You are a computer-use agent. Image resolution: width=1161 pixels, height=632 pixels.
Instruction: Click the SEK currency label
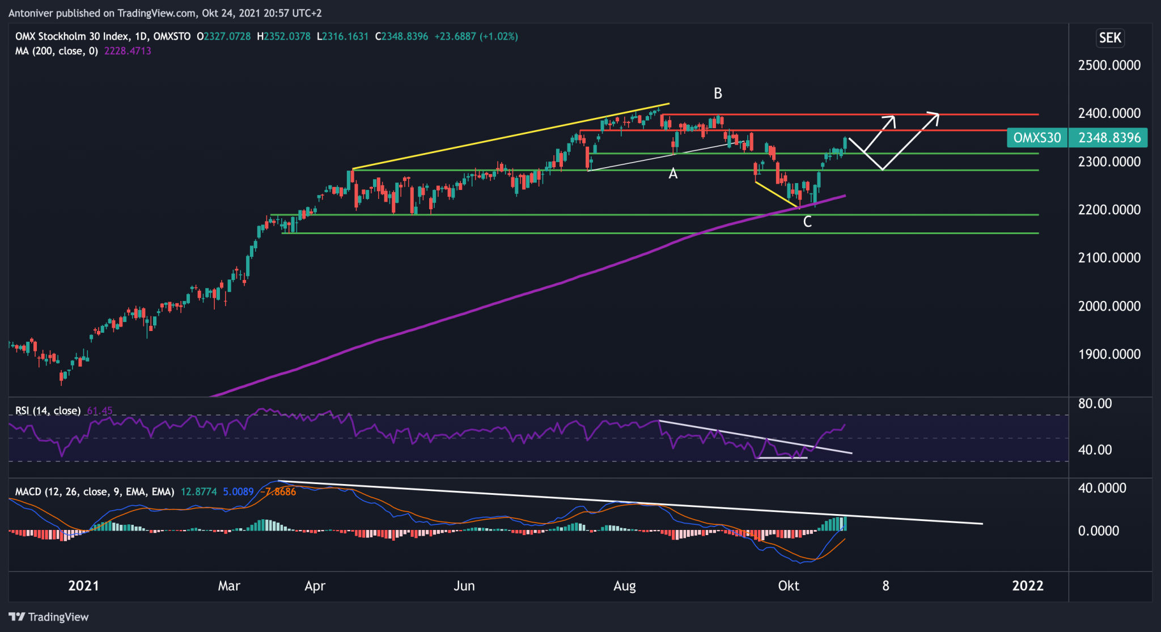(1109, 38)
